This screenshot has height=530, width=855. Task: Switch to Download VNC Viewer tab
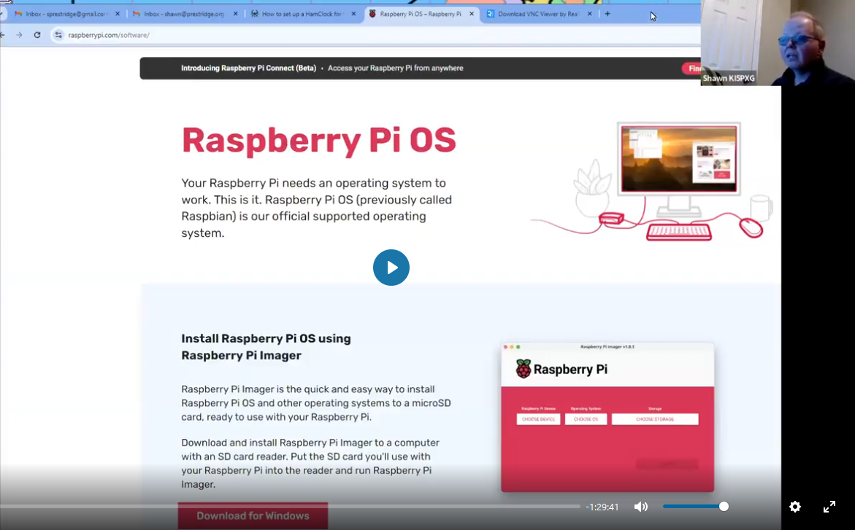[x=537, y=14]
